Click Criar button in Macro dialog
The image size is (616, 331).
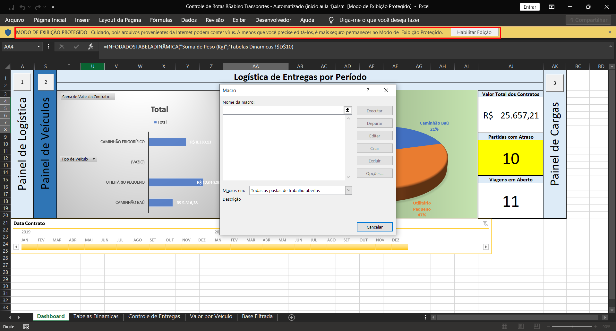374,148
